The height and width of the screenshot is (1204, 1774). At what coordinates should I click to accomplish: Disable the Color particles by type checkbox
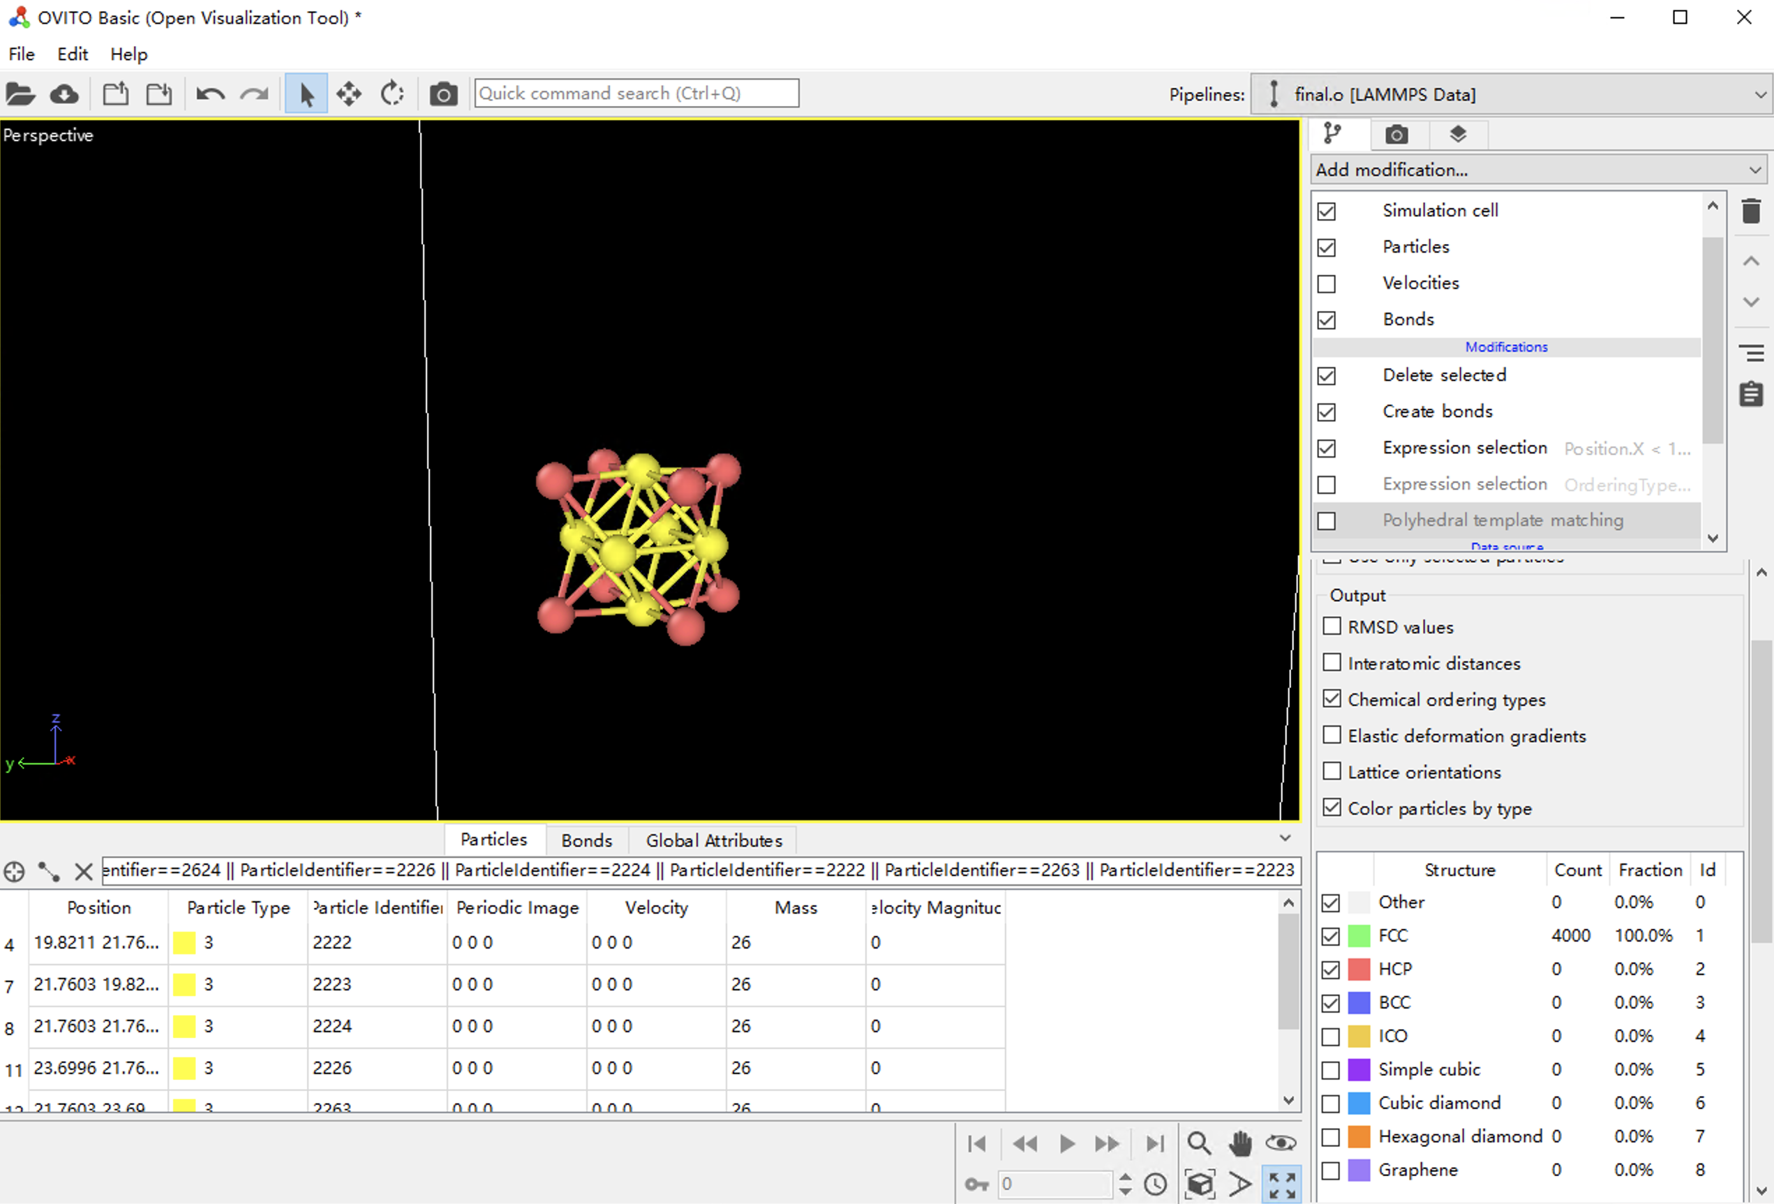pos(1332,807)
